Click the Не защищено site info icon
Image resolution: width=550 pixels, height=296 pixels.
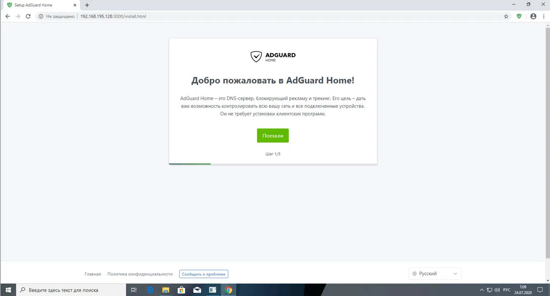click(x=41, y=16)
